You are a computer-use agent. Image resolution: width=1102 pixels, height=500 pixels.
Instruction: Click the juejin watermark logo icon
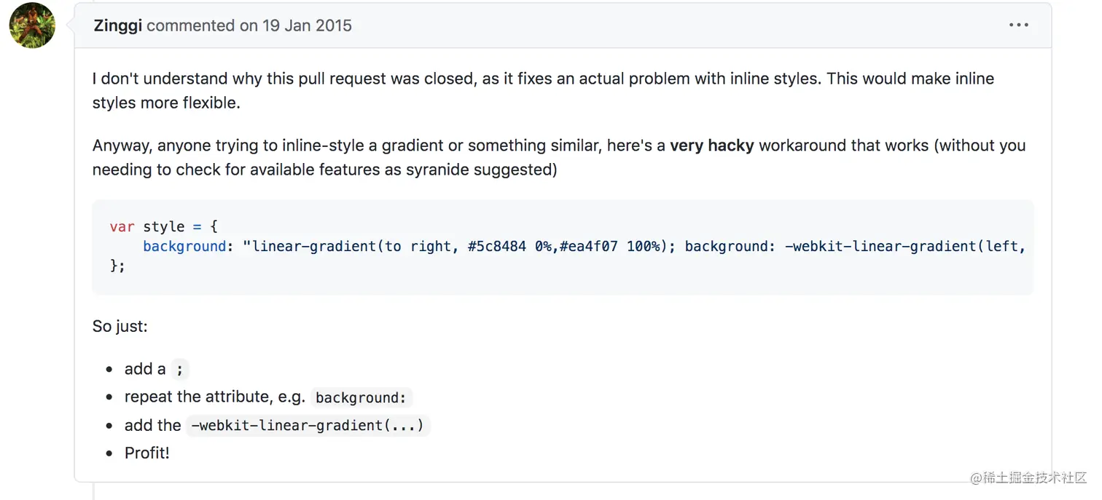coord(977,477)
